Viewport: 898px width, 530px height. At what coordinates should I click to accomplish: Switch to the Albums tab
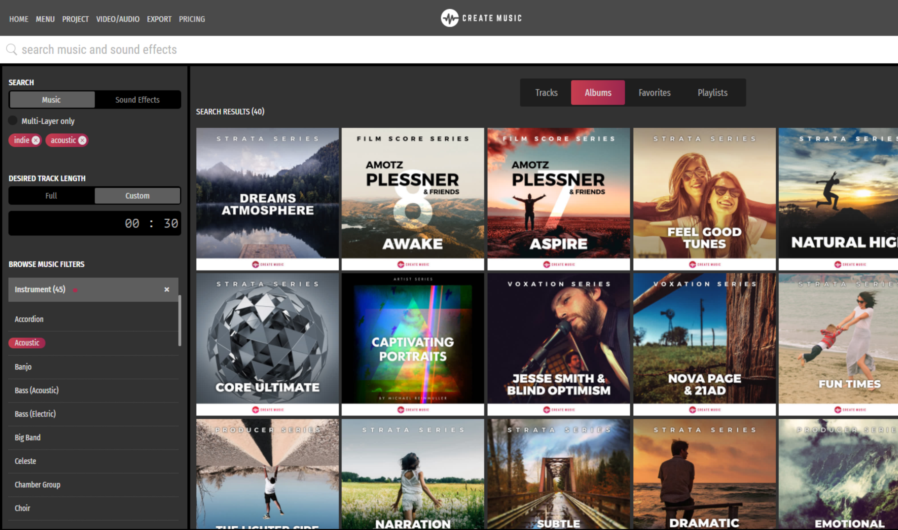point(598,93)
